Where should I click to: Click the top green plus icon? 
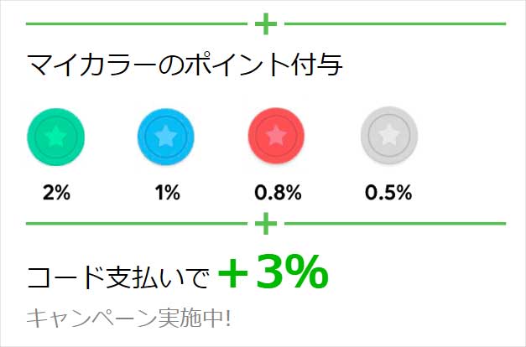[x=266, y=23]
